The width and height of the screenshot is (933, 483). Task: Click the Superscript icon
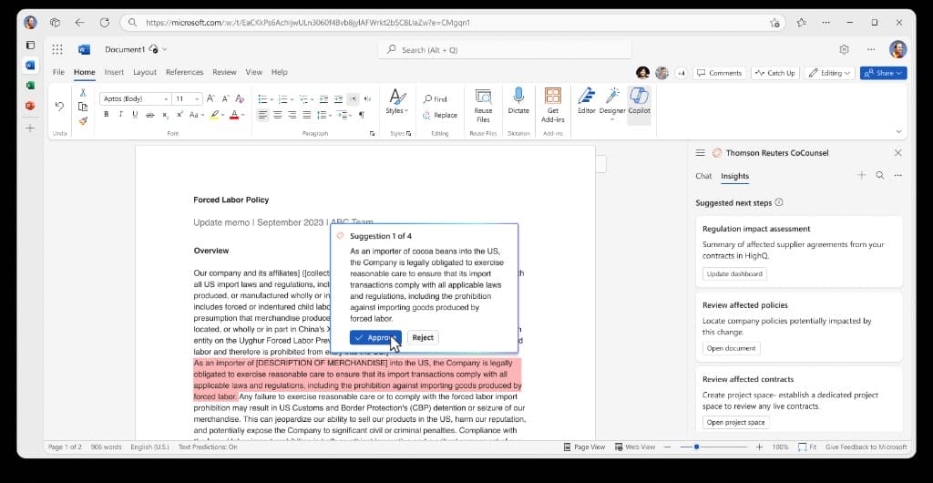pyautogui.click(x=179, y=115)
